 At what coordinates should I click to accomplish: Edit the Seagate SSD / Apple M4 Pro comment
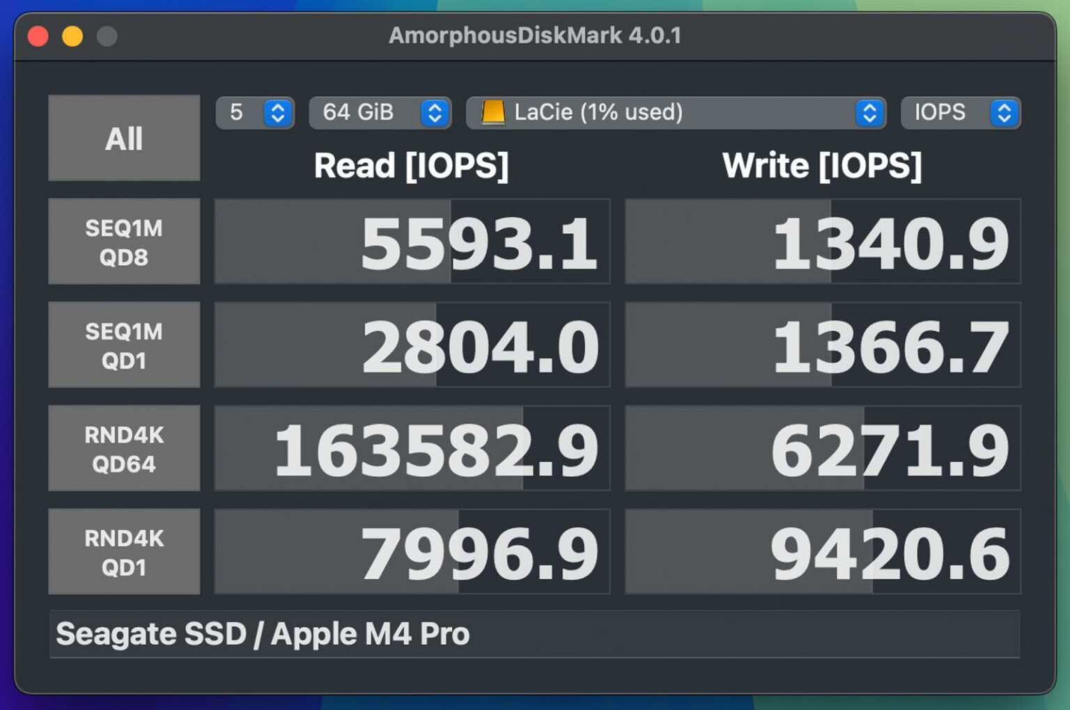pyautogui.click(x=535, y=634)
